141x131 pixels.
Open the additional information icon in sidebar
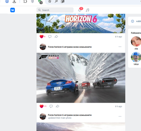[133, 21]
